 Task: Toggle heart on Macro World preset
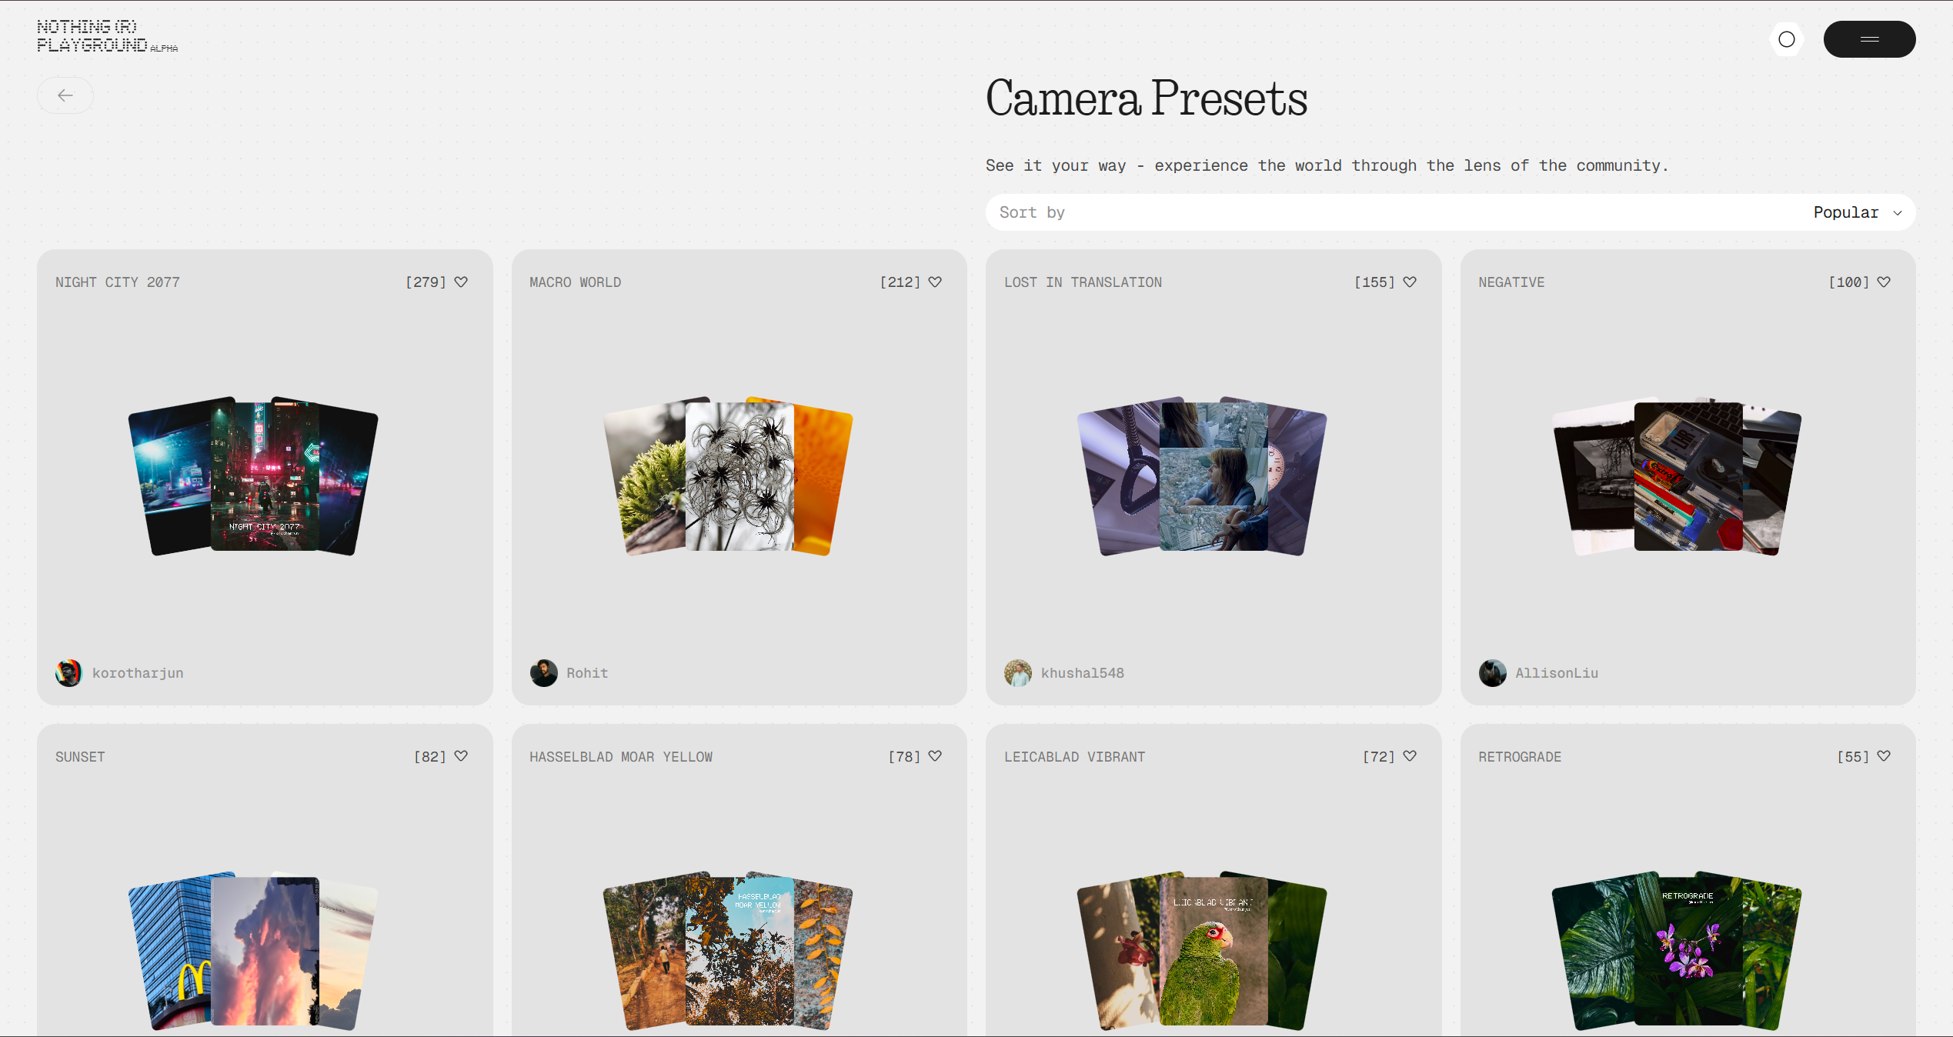935,282
